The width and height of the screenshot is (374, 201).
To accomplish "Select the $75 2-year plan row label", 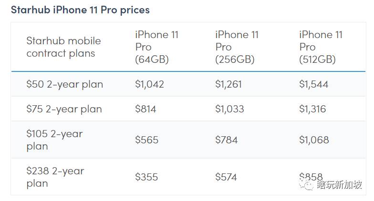I will (64, 109).
